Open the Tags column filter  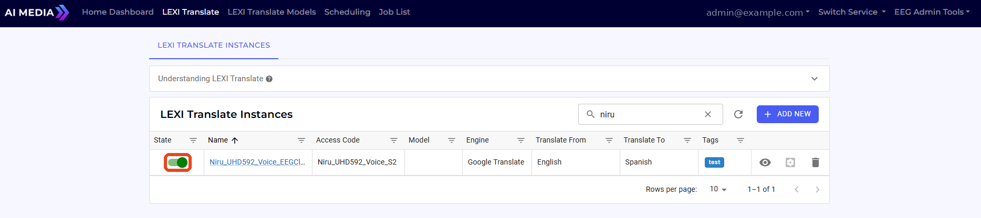tap(740, 140)
